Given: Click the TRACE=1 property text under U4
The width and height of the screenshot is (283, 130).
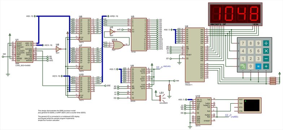Looking at the screenshot, I should point(188,84).
